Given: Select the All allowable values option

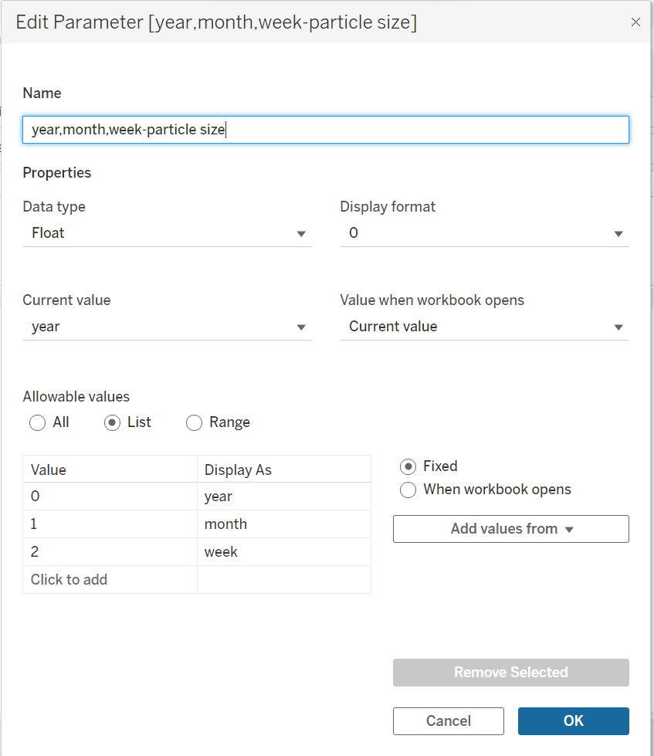Looking at the screenshot, I should 37,422.
